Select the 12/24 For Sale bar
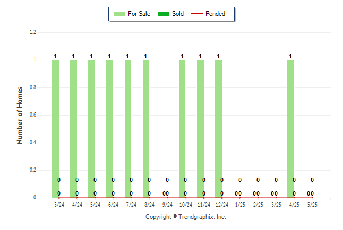The height and width of the screenshot is (230, 343). (218, 129)
